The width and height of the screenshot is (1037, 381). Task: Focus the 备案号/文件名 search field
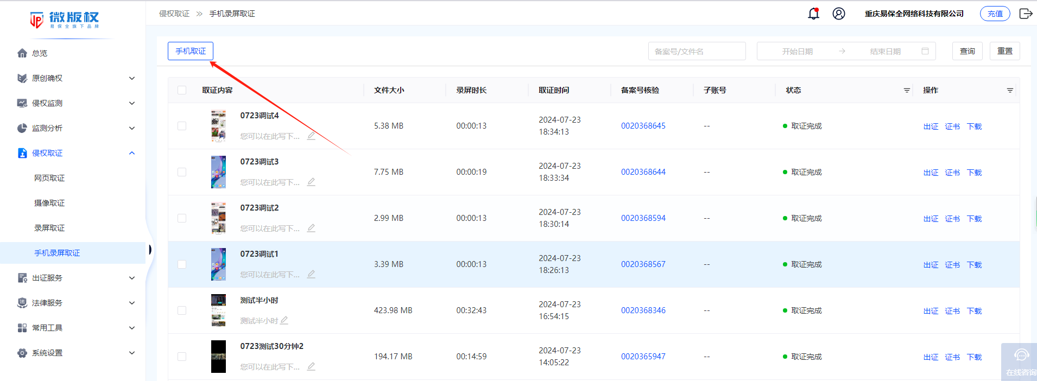pos(697,51)
